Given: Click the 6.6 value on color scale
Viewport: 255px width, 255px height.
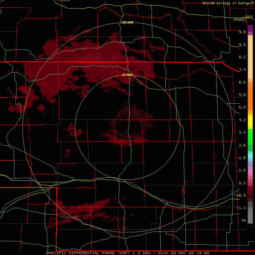Looking at the screenshot, I should 242,82.
